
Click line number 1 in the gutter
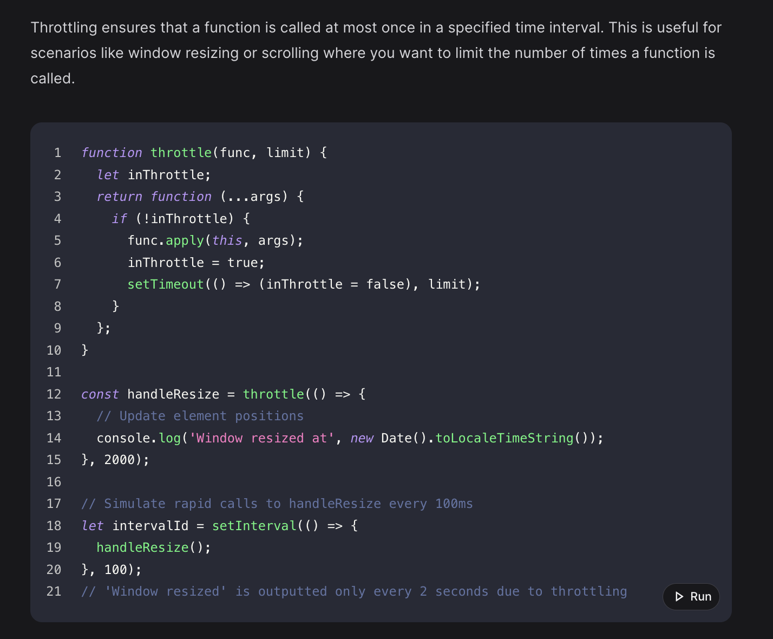point(57,153)
